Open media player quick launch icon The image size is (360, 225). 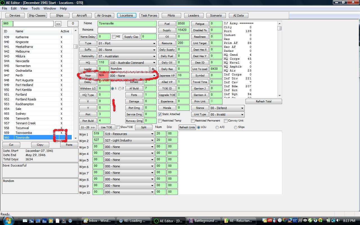[x=51, y=221]
